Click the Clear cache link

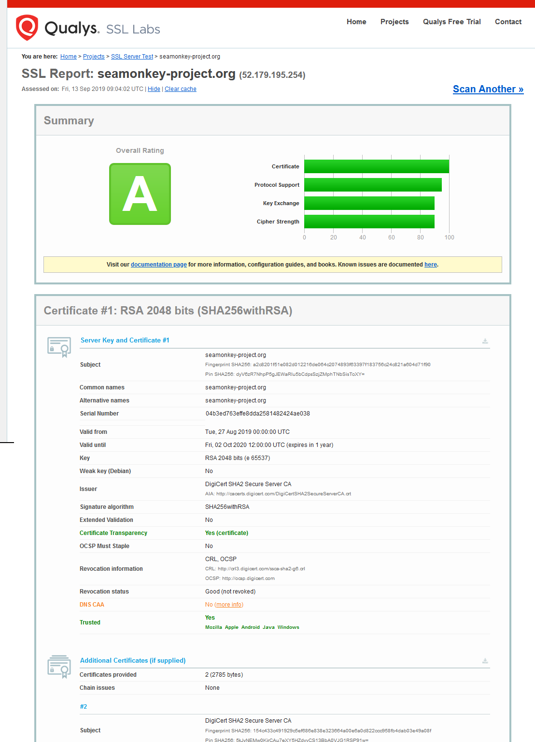click(181, 89)
